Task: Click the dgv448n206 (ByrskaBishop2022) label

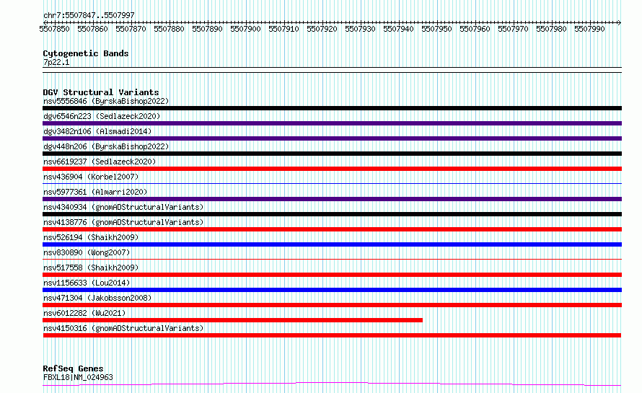Action: tap(106, 146)
